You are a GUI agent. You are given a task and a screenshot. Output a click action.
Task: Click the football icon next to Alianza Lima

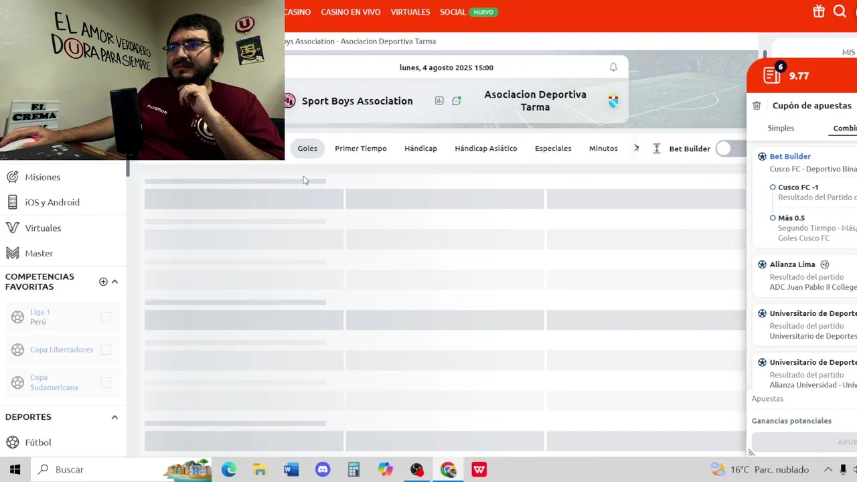coord(762,264)
